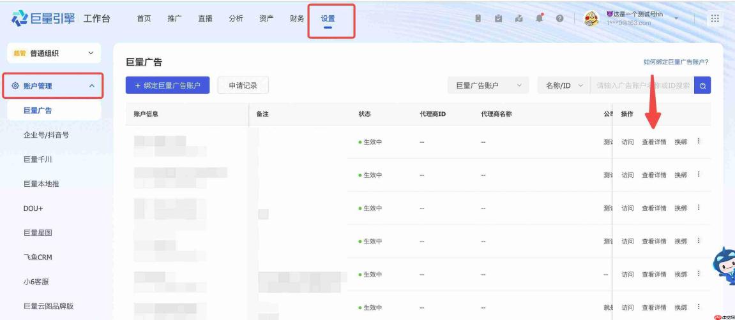Click 查看详情 in the fifth table row
Viewport: 735px width, 320px height.
click(x=654, y=275)
